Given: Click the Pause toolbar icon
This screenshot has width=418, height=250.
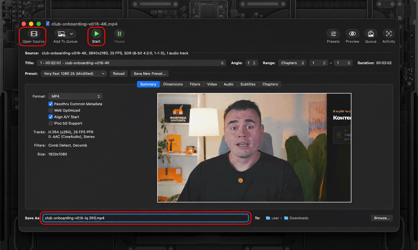Looking at the screenshot, I should pos(119,34).
